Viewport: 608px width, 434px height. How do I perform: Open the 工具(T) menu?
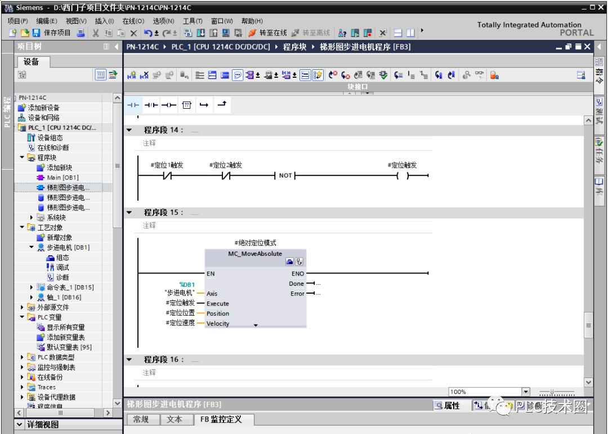[193, 21]
